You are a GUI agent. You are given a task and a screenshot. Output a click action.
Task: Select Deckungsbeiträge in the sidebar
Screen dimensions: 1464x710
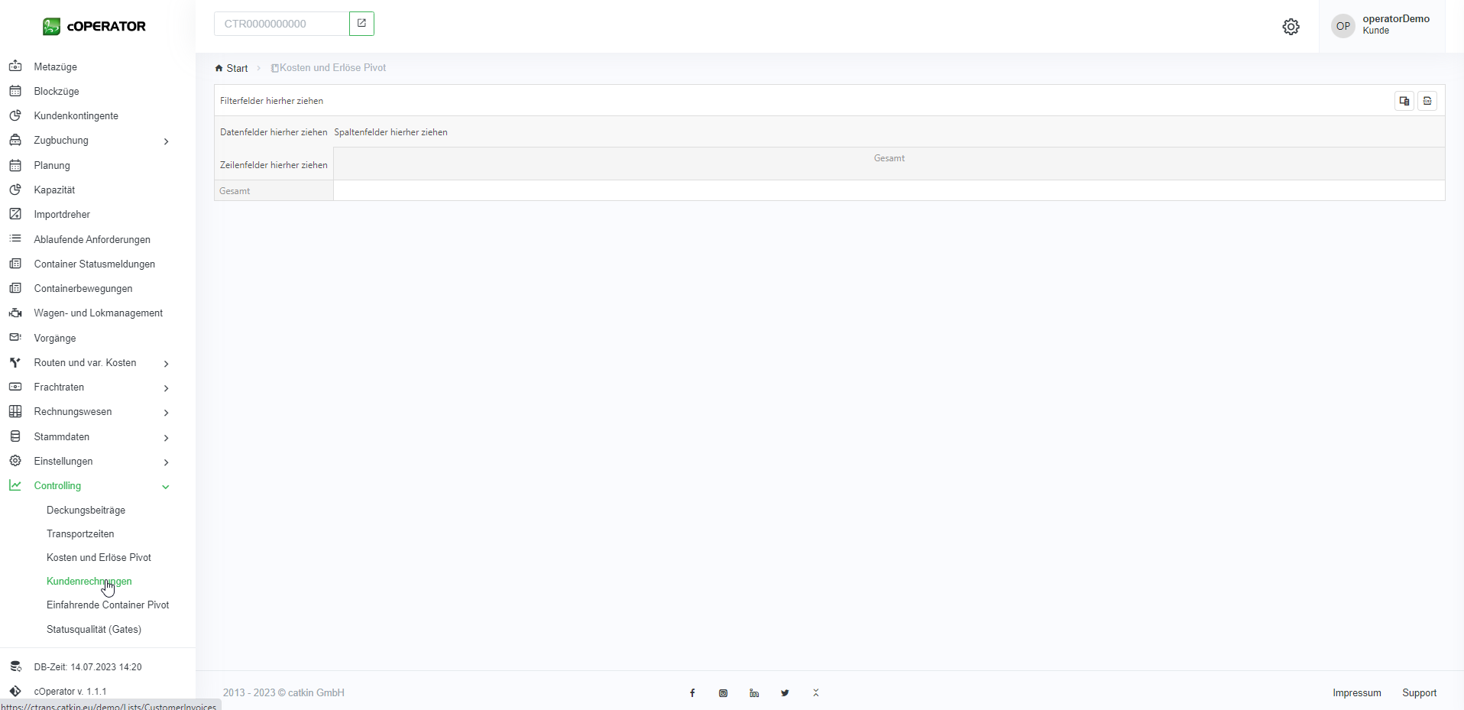point(86,511)
